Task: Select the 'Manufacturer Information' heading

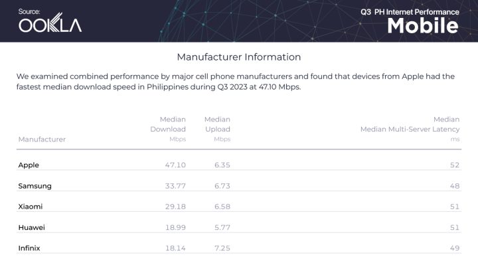Action: [x=239, y=57]
